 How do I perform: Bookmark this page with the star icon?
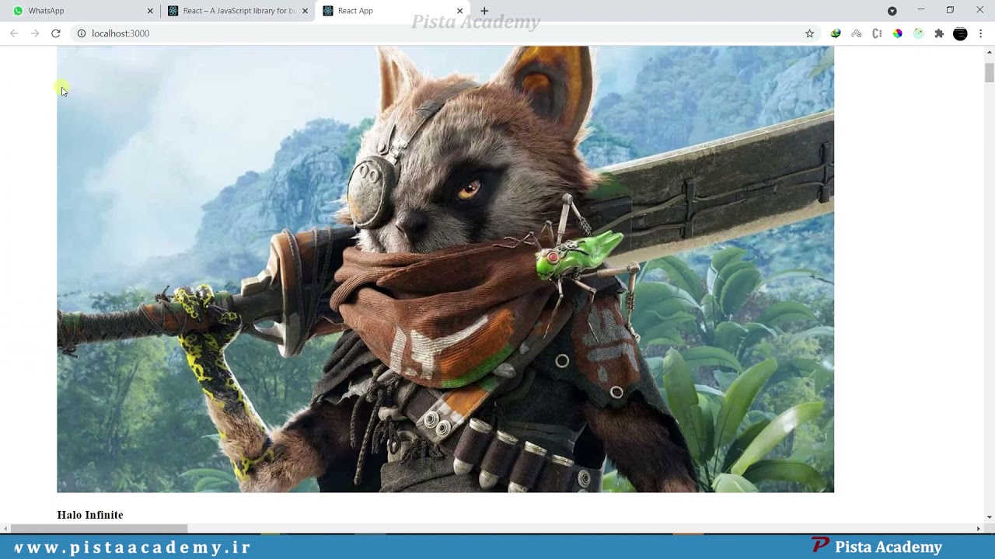pos(809,33)
